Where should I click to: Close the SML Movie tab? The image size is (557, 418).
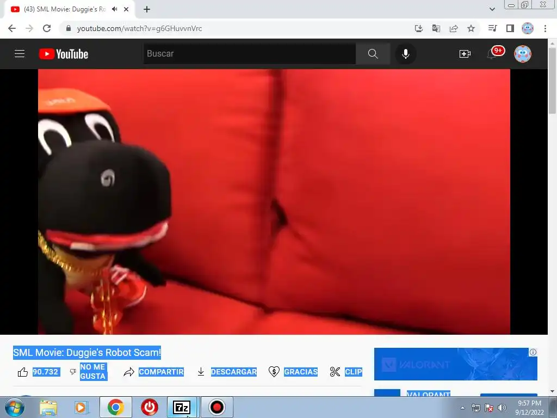pos(126,9)
